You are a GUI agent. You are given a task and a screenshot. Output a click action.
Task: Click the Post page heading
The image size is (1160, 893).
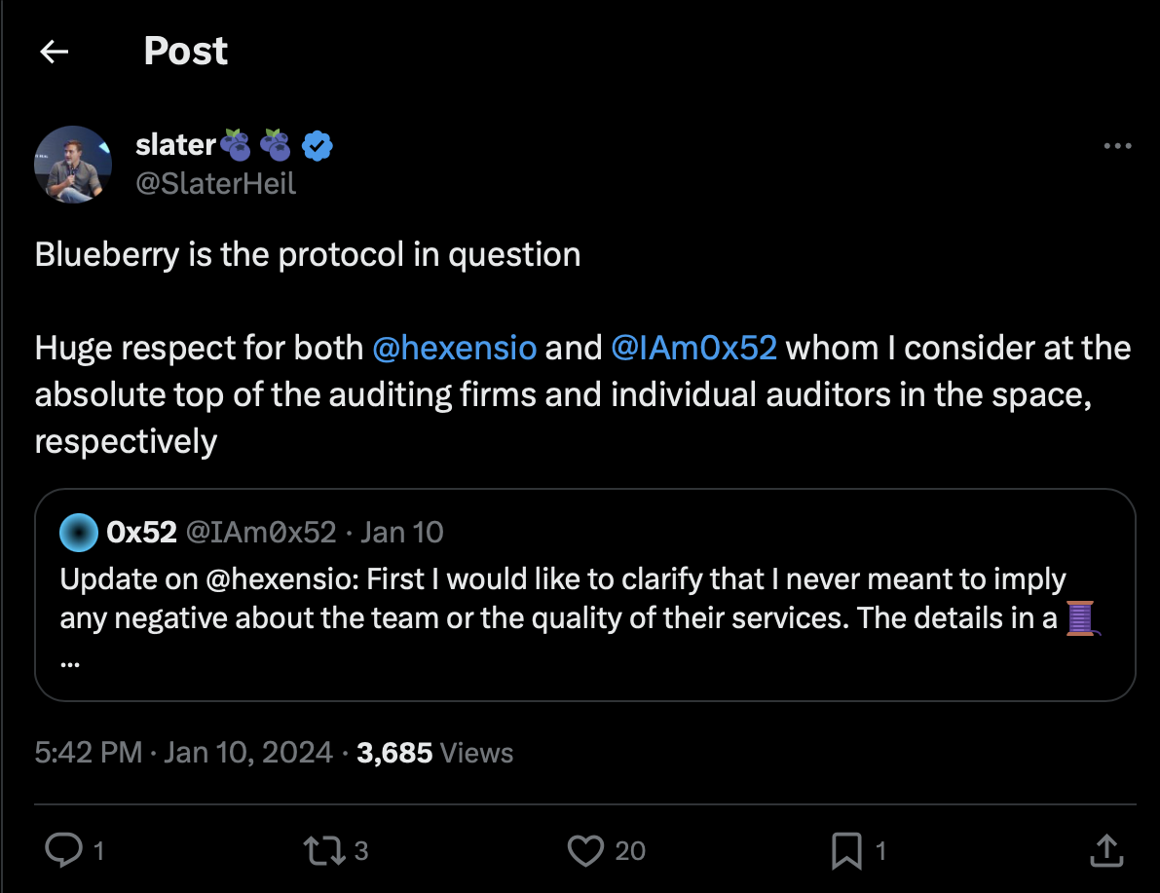click(185, 51)
